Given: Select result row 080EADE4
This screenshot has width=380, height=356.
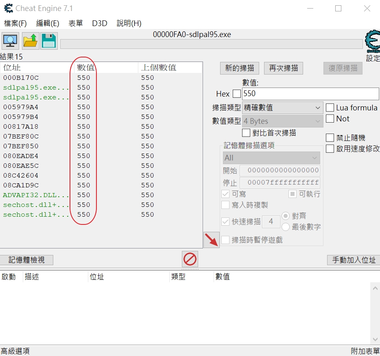Looking at the screenshot, I should coord(101,156).
